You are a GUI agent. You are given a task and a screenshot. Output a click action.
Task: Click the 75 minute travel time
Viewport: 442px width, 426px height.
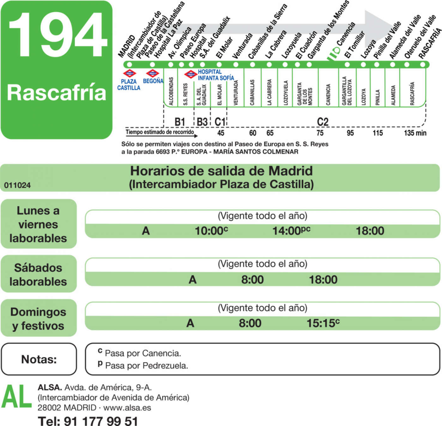(320, 133)
